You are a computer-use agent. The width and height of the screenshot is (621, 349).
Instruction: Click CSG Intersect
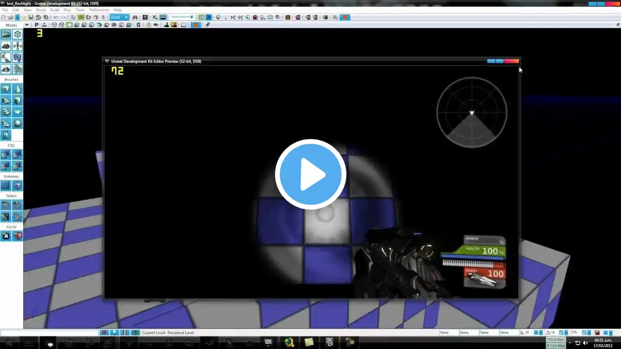click(6, 166)
